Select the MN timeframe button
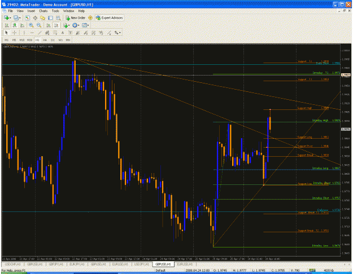353x274 pixels. tap(68, 40)
